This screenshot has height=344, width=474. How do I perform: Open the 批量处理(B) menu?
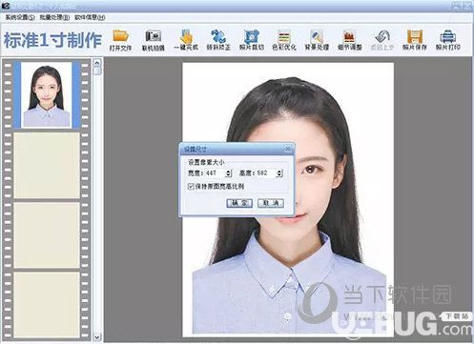pyautogui.click(x=54, y=17)
